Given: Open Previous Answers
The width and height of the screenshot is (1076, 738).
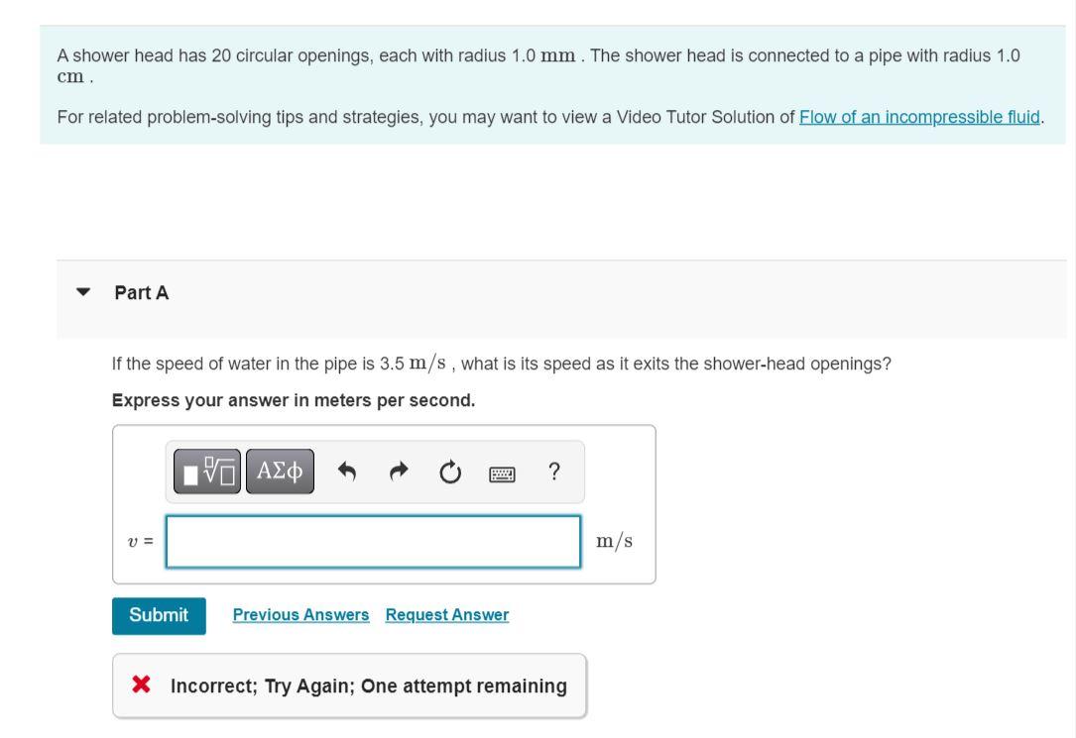Looking at the screenshot, I should pyautogui.click(x=300, y=614).
